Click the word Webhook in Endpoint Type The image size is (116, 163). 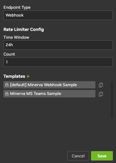[15, 15]
